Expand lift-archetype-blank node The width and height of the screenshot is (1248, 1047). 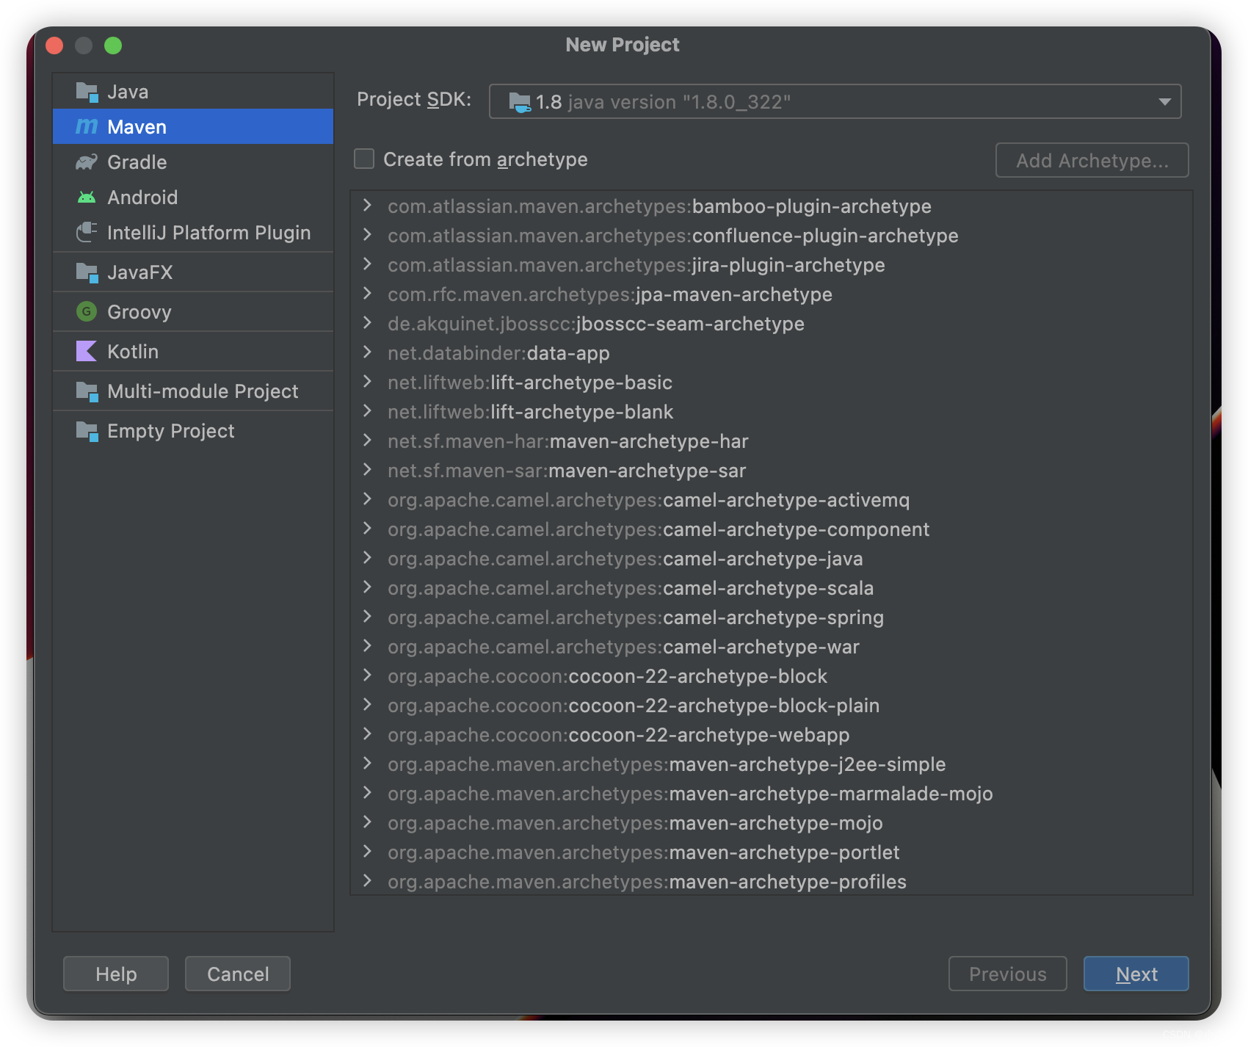pos(367,411)
